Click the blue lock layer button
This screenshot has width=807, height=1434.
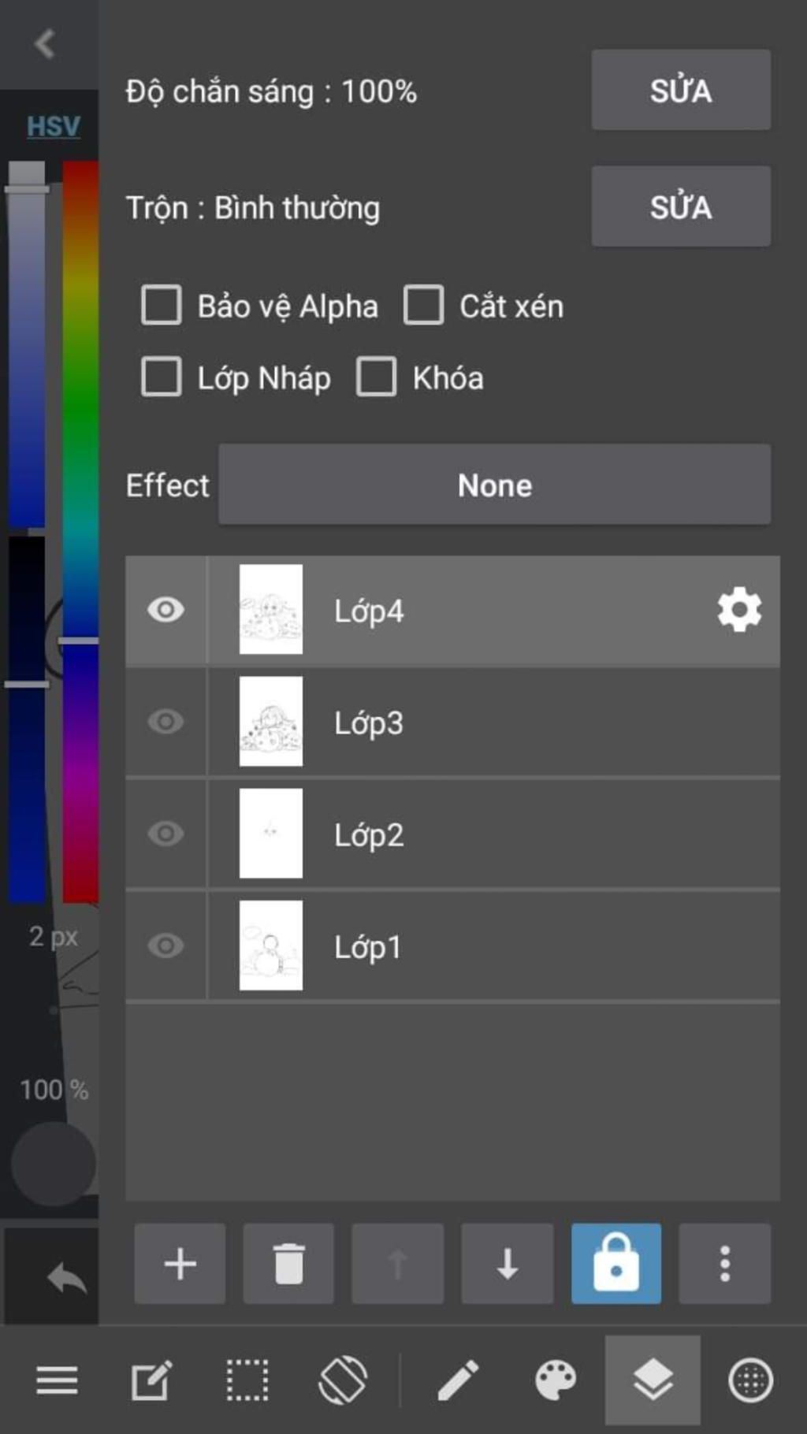[x=616, y=1264]
